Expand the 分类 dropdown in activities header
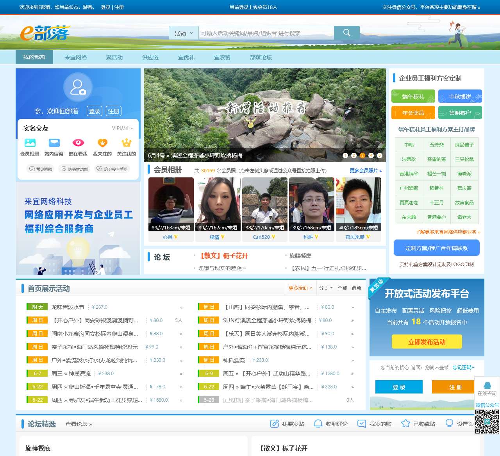500x456 pixels. click(x=326, y=288)
